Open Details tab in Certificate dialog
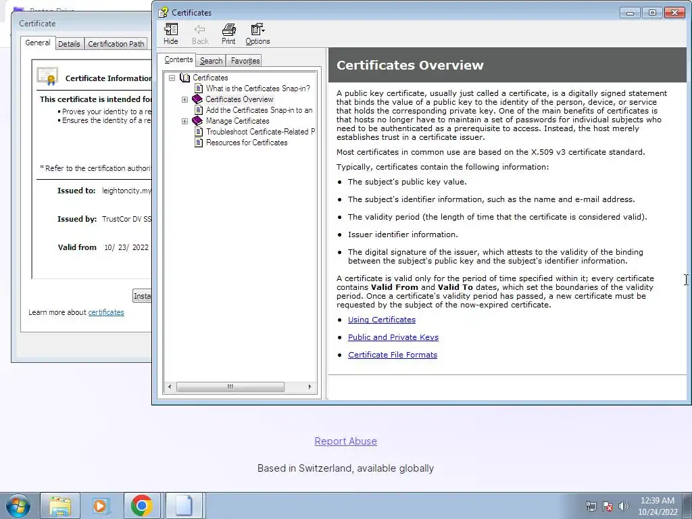The width and height of the screenshot is (692, 519). [x=70, y=44]
